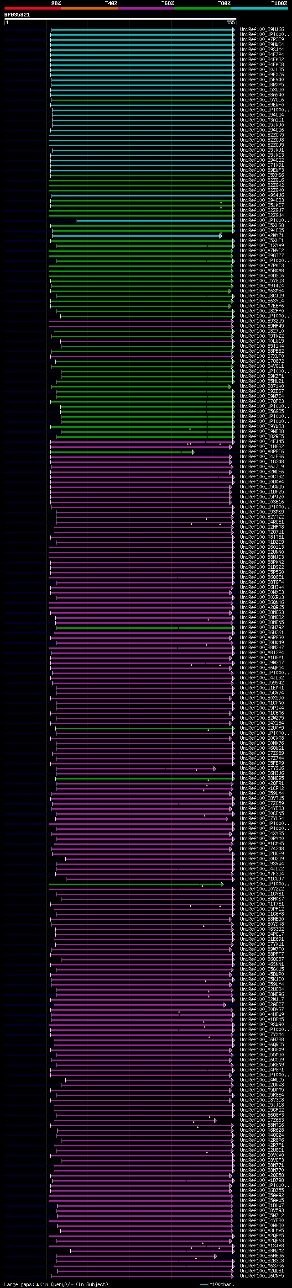
Task: Select the UniRef100_A2QUB1 entry
Action: pos(262,1271)
